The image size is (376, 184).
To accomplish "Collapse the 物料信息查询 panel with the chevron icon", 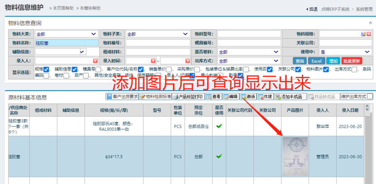I will [x=371, y=23].
